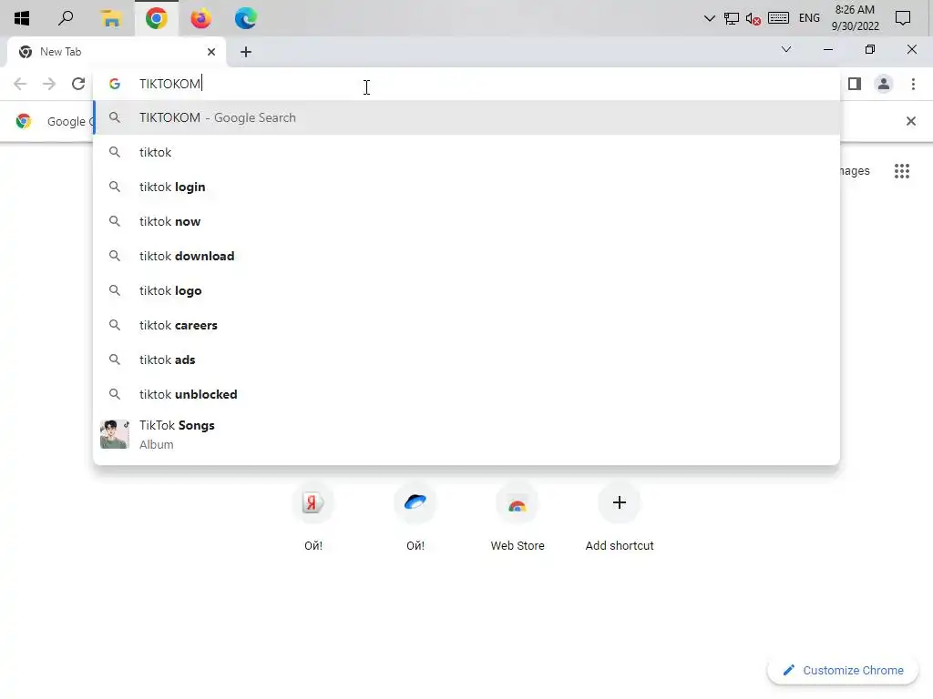Open the Web Store shortcut

518,516
